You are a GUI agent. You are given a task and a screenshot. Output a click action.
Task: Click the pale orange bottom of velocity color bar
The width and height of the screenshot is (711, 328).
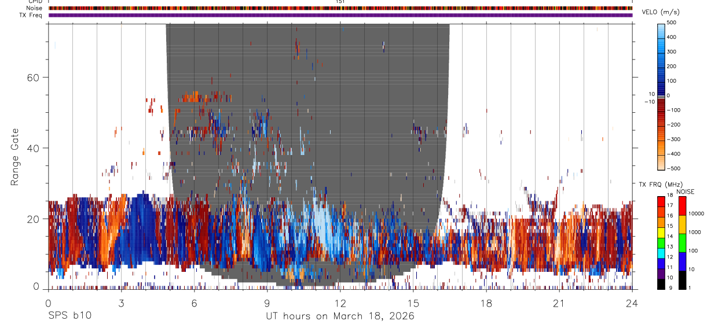pos(662,162)
